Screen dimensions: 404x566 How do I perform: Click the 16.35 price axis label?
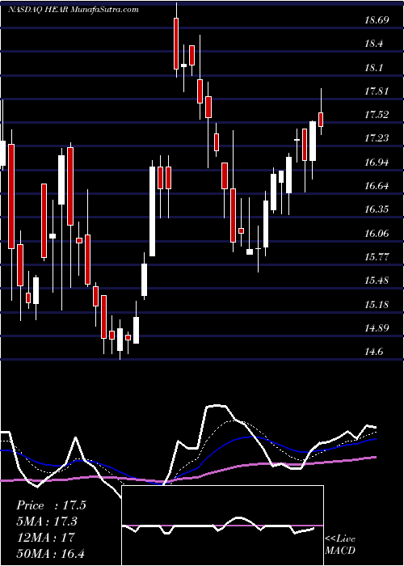point(377,209)
